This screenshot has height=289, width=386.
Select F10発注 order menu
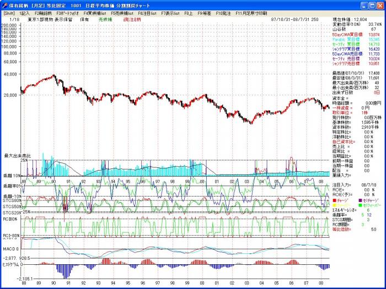click(223, 14)
